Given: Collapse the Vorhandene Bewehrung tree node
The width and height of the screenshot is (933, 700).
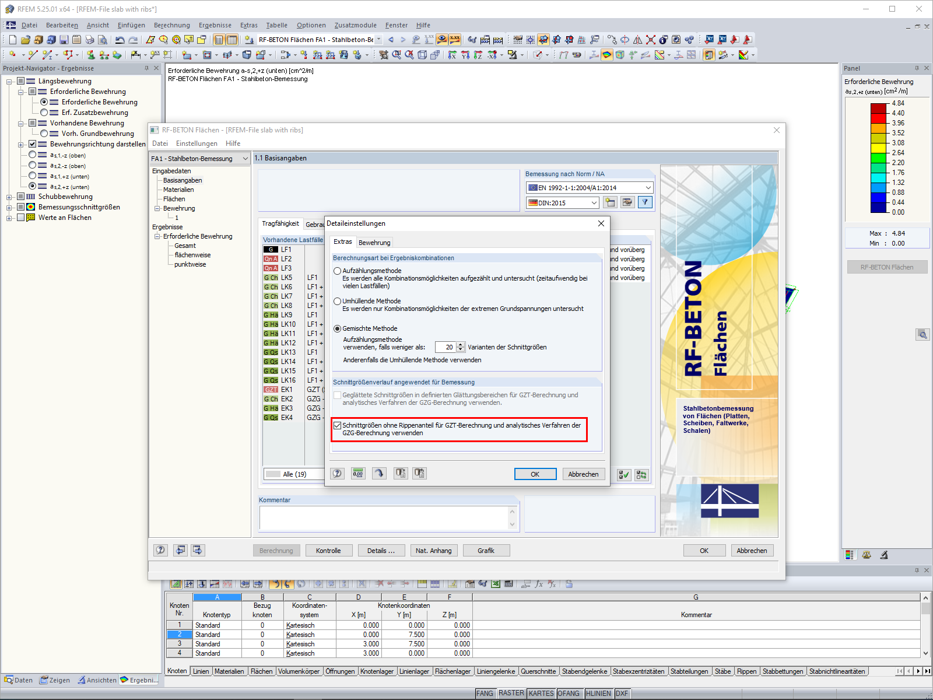Looking at the screenshot, I should 20,124.
